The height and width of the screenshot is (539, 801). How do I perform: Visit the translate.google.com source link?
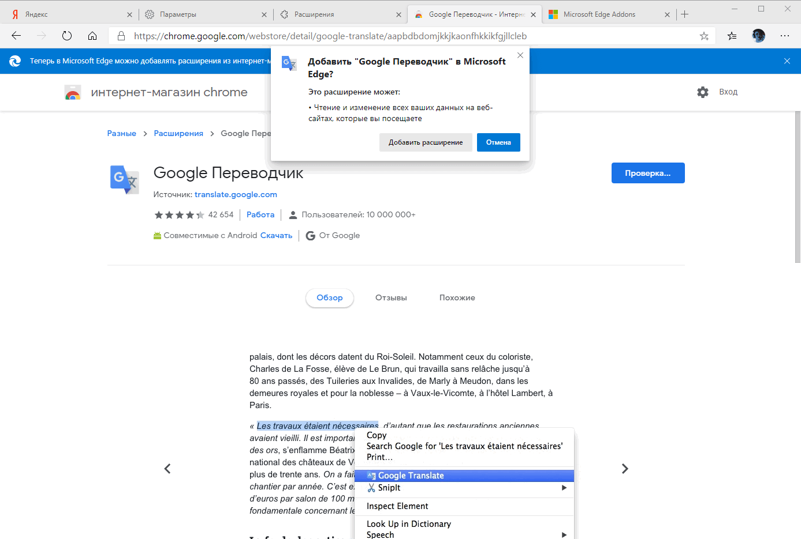coord(236,195)
